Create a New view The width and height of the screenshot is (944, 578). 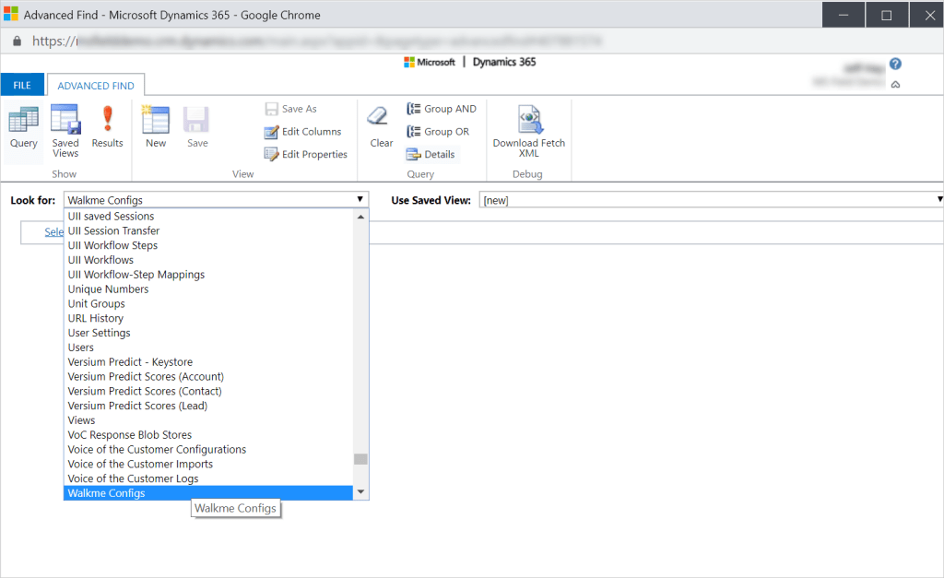[x=156, y=127]
